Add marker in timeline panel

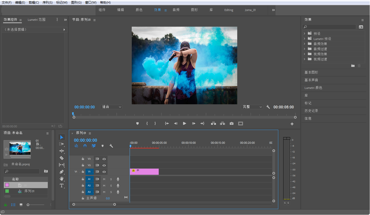click(x=102, y=146)
